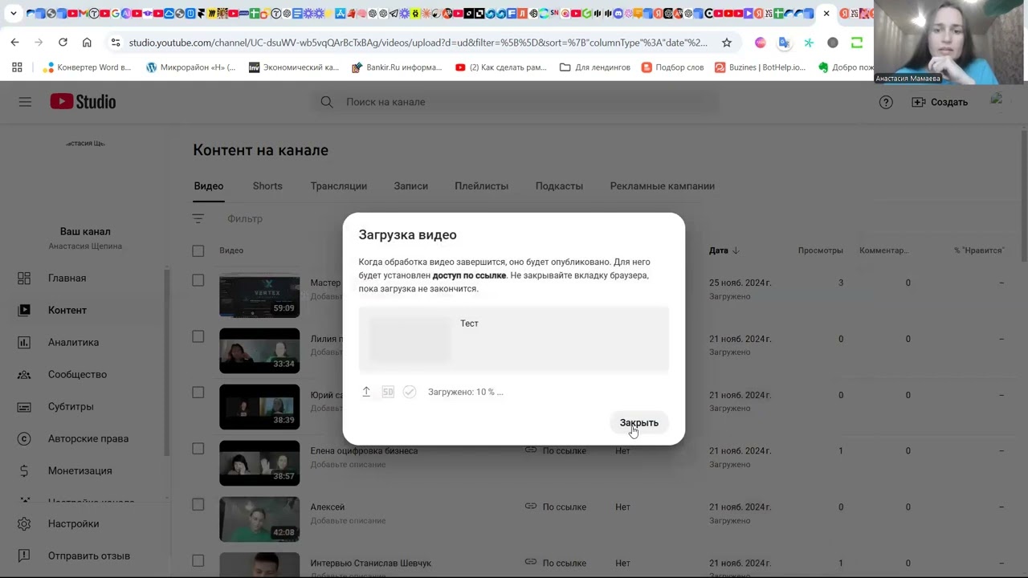
Task: Click the page's vertical scrollbar
Action: [1023, 197]
